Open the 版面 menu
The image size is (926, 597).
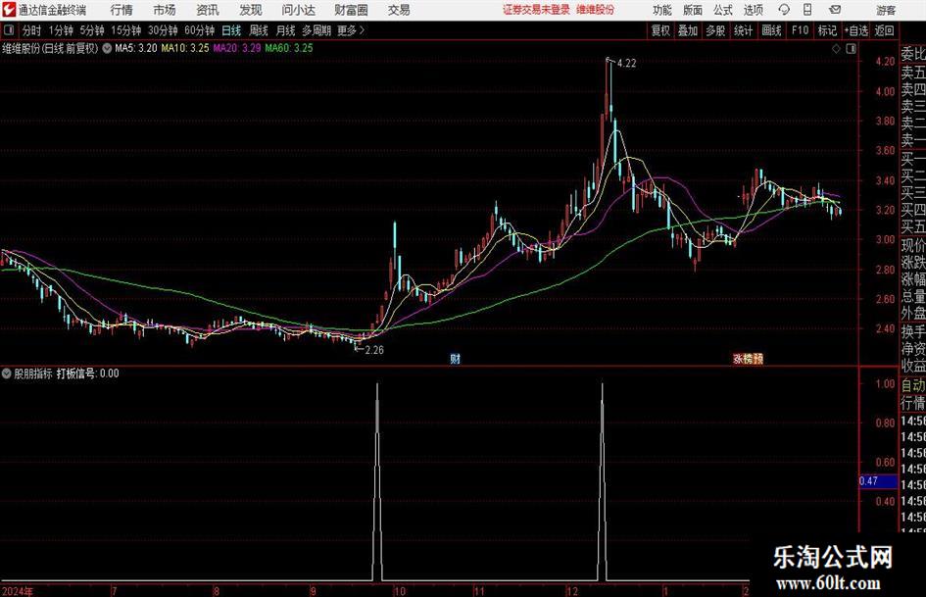[693, 10]
